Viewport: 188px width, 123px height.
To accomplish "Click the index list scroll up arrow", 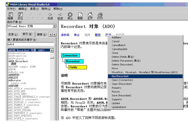I will click(x=52, y=51).
